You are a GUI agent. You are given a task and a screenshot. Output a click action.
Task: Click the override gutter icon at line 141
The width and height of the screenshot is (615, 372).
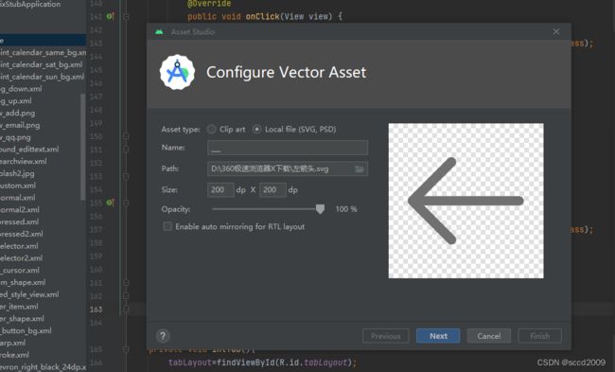[x=110, y=16]
